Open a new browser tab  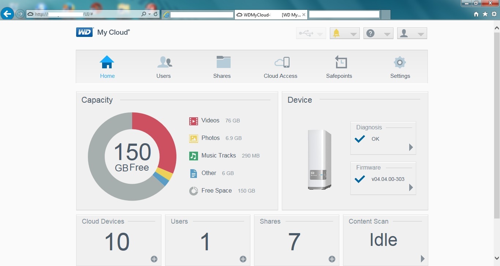tap(385, 15)
